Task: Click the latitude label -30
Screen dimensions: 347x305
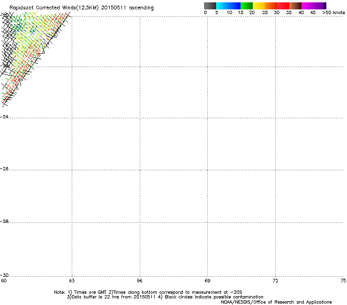Action: click(4, 275)
